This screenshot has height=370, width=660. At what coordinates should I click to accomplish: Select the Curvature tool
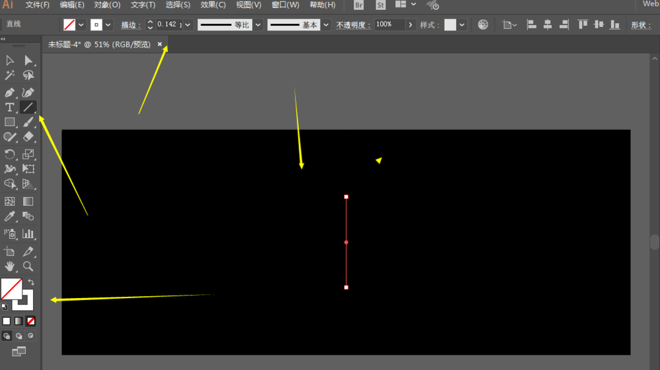point(28,92)
